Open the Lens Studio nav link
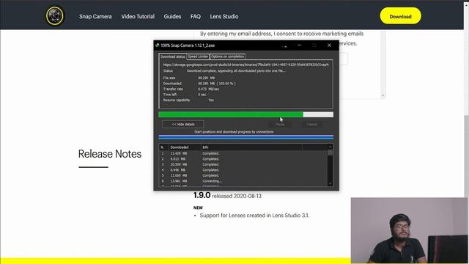 [224, 16]
